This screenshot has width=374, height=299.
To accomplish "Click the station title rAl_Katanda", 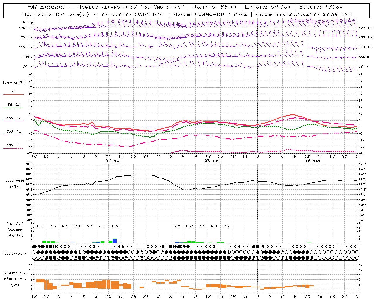I will 47,7.
